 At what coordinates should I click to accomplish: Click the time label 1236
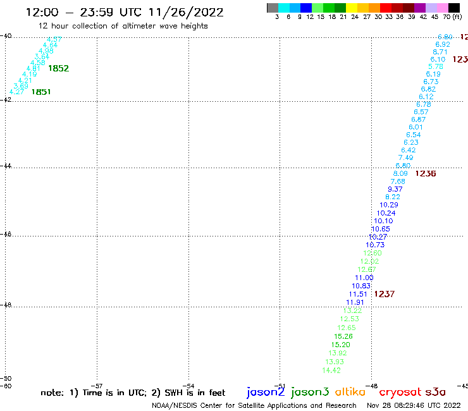(x=426, y=173)
